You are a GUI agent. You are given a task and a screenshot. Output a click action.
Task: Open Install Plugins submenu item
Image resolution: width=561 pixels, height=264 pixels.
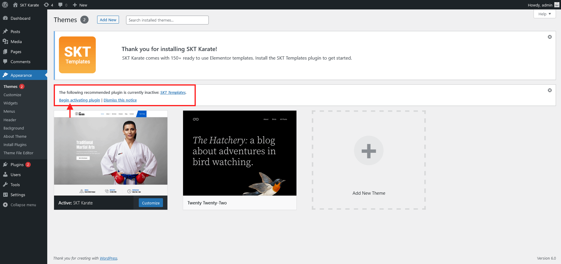15,145
